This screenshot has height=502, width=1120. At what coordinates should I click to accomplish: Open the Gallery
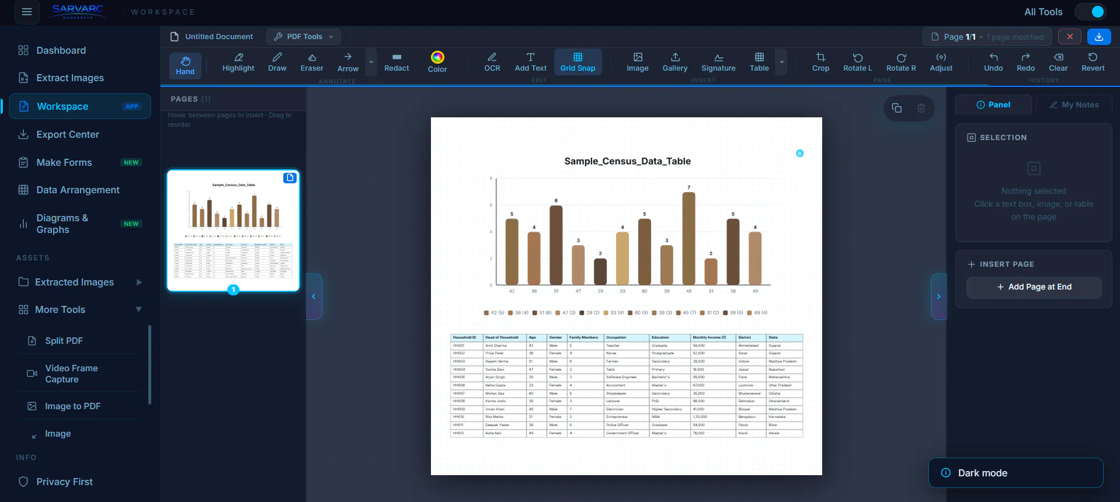point(675,62)
